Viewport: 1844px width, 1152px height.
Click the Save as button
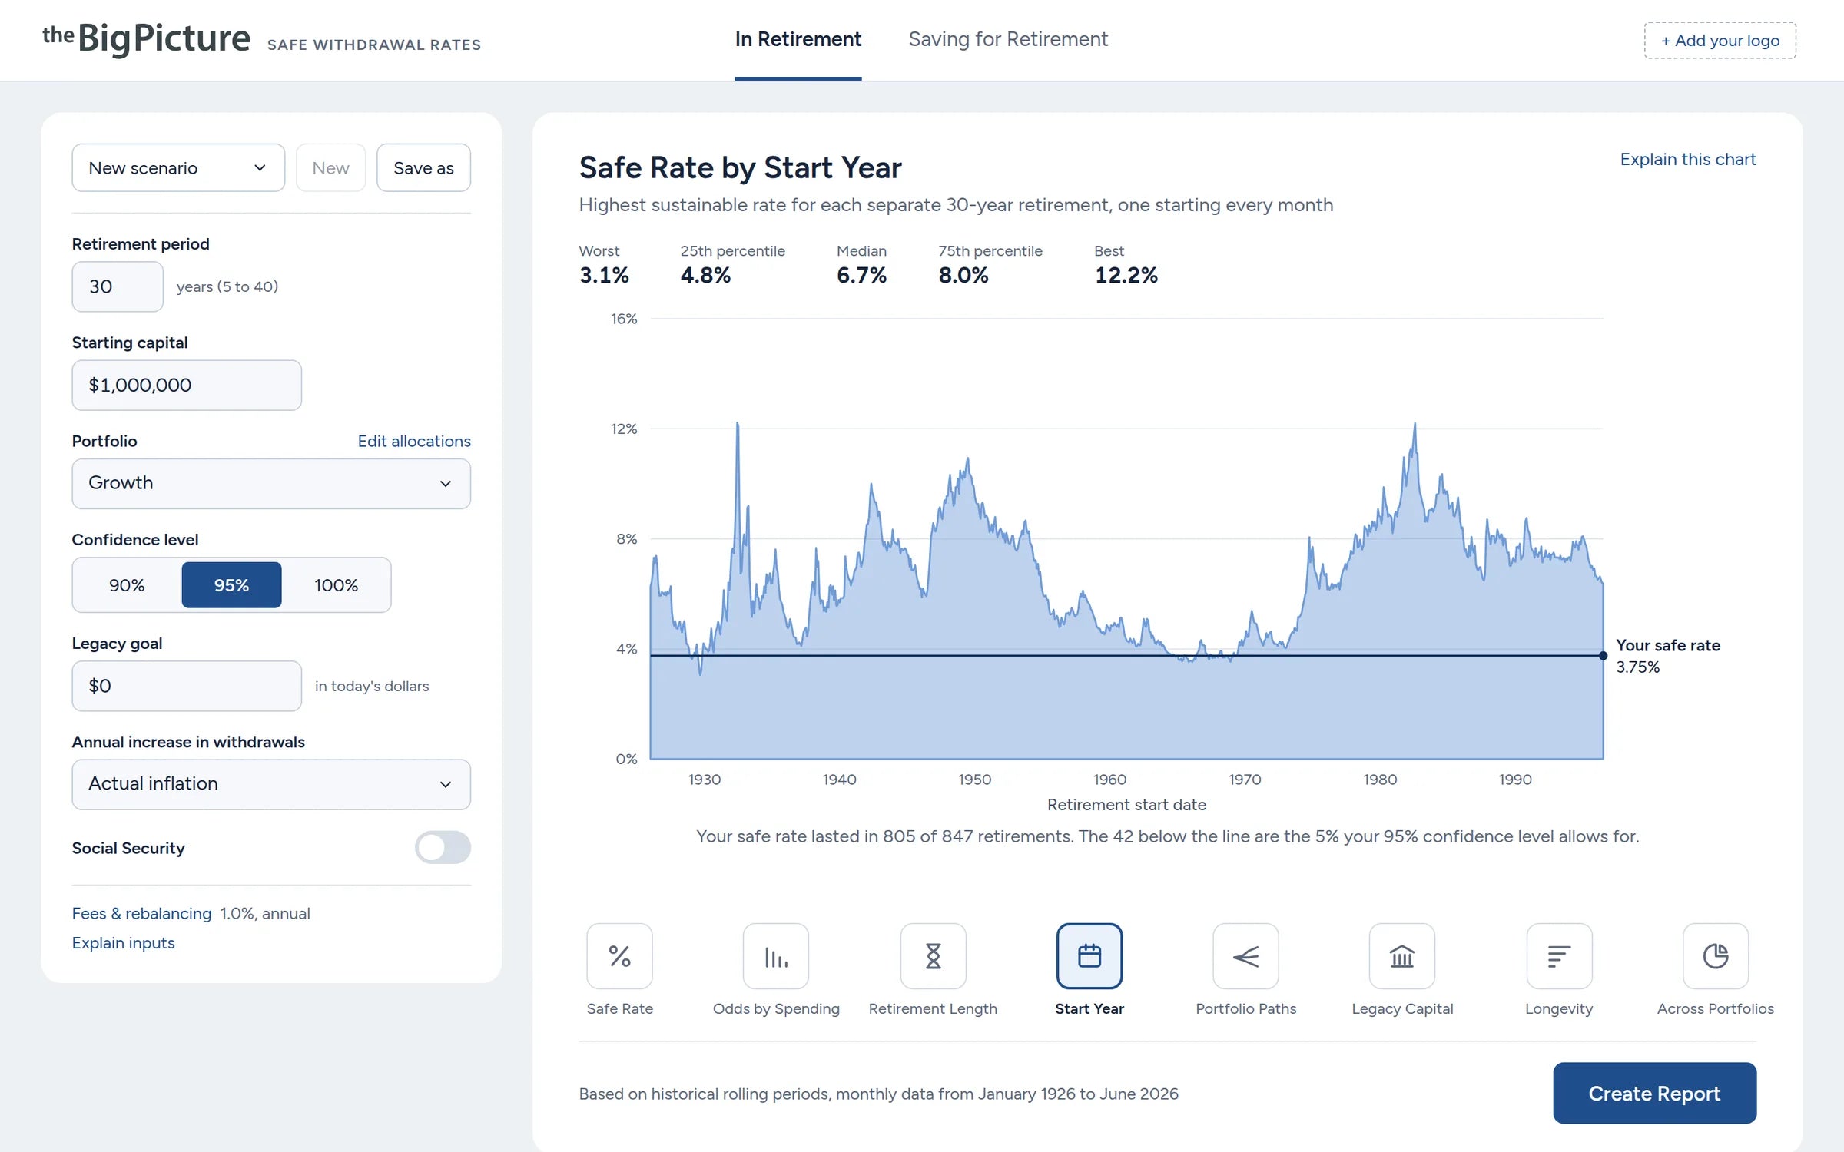point(423,167)
